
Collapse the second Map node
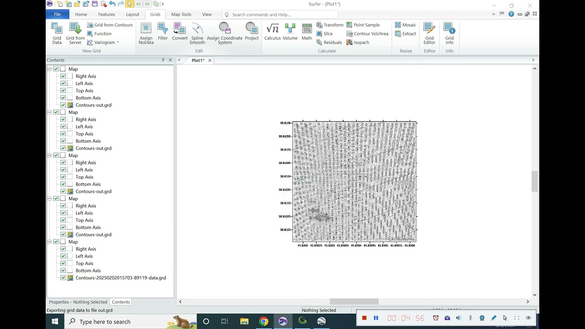(x=49, y=112)
